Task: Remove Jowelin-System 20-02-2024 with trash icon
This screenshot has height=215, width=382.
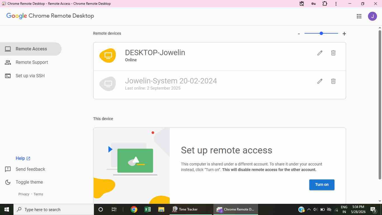Action: coord(333,81)
